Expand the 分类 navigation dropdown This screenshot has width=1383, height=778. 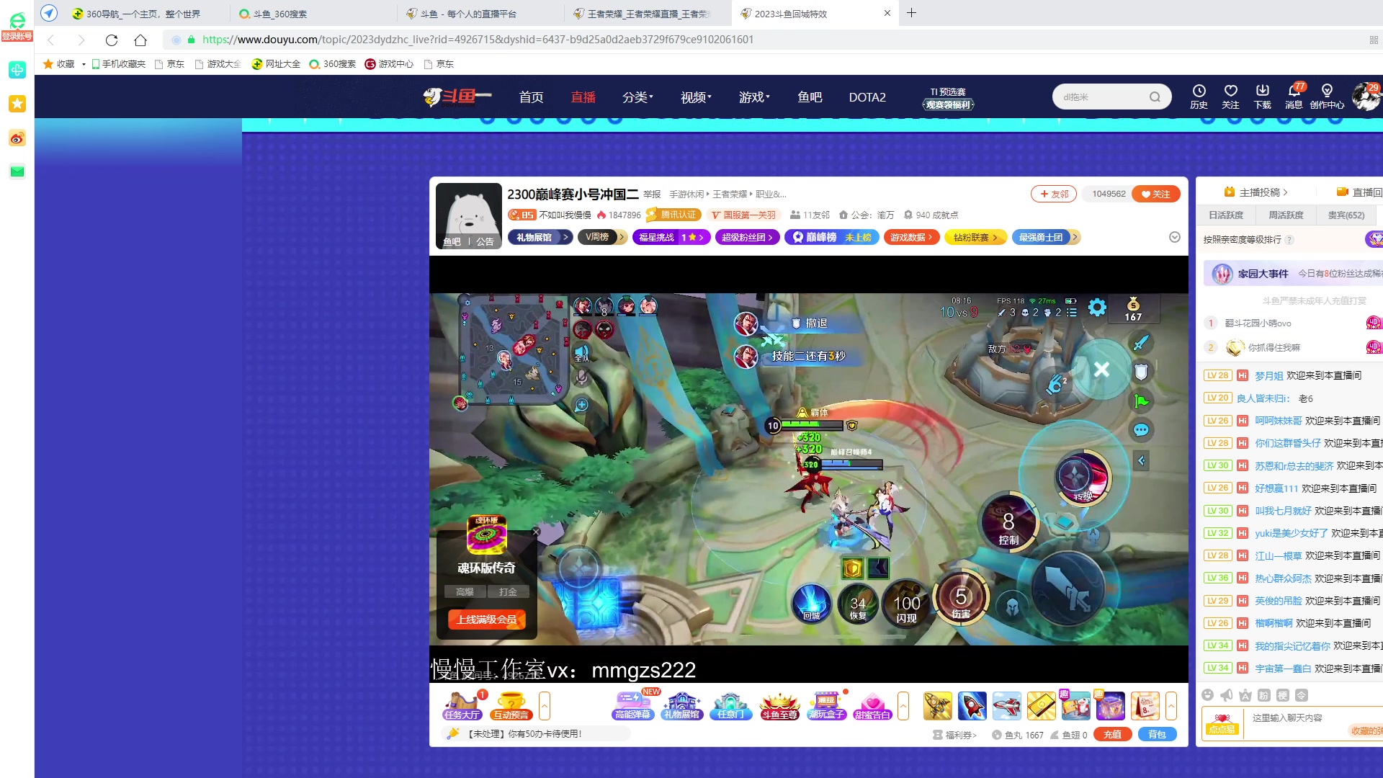click(x=637, y=97)
